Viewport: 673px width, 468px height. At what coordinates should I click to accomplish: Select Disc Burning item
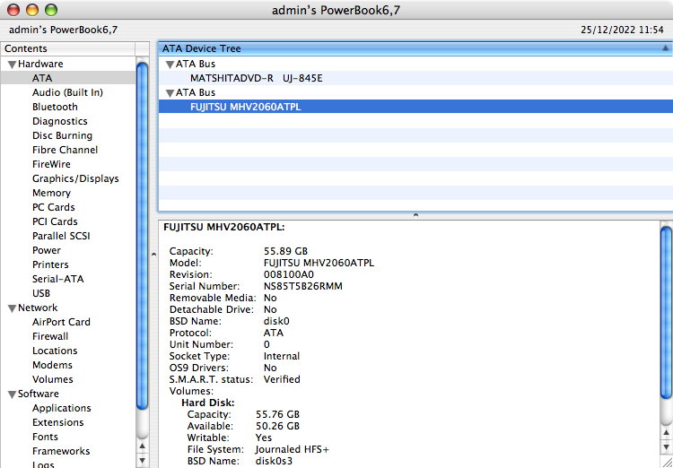[x=62, y=135]
